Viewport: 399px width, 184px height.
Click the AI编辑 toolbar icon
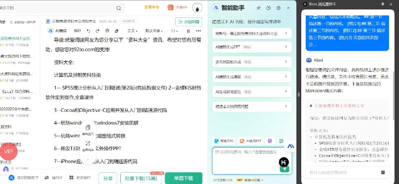tap(51, 31)
